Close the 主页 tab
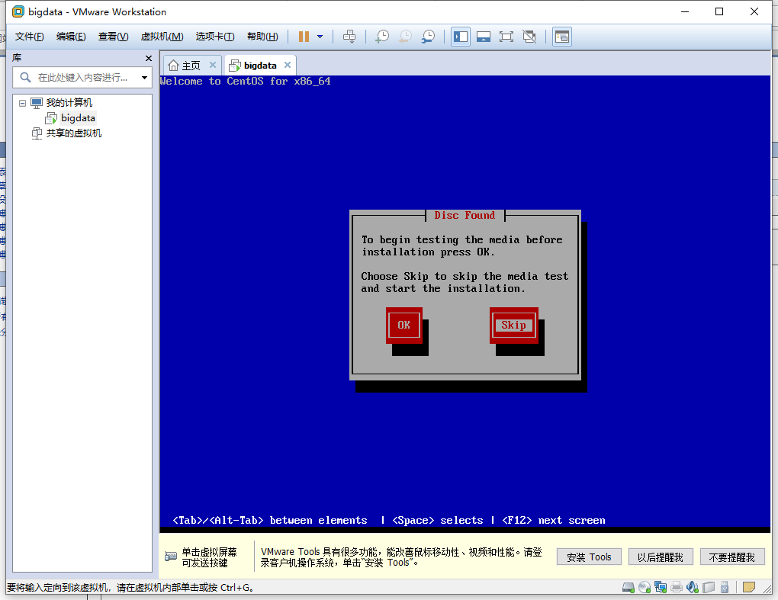The width and height of the screenshot is (778, 600). [212, 65]
